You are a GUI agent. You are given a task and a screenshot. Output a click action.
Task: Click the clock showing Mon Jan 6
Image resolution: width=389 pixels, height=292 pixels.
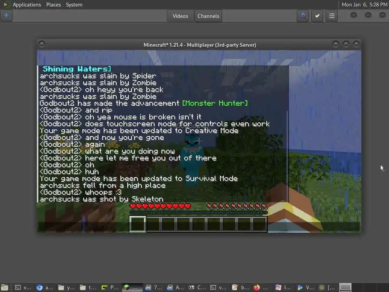[x=364, y=5]
